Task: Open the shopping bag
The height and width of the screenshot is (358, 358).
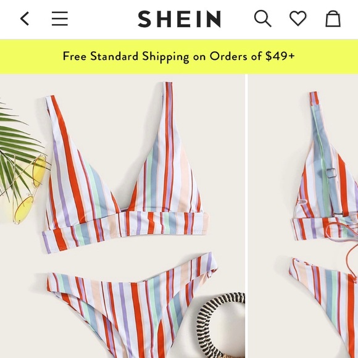Action: [x=333, y=19]
